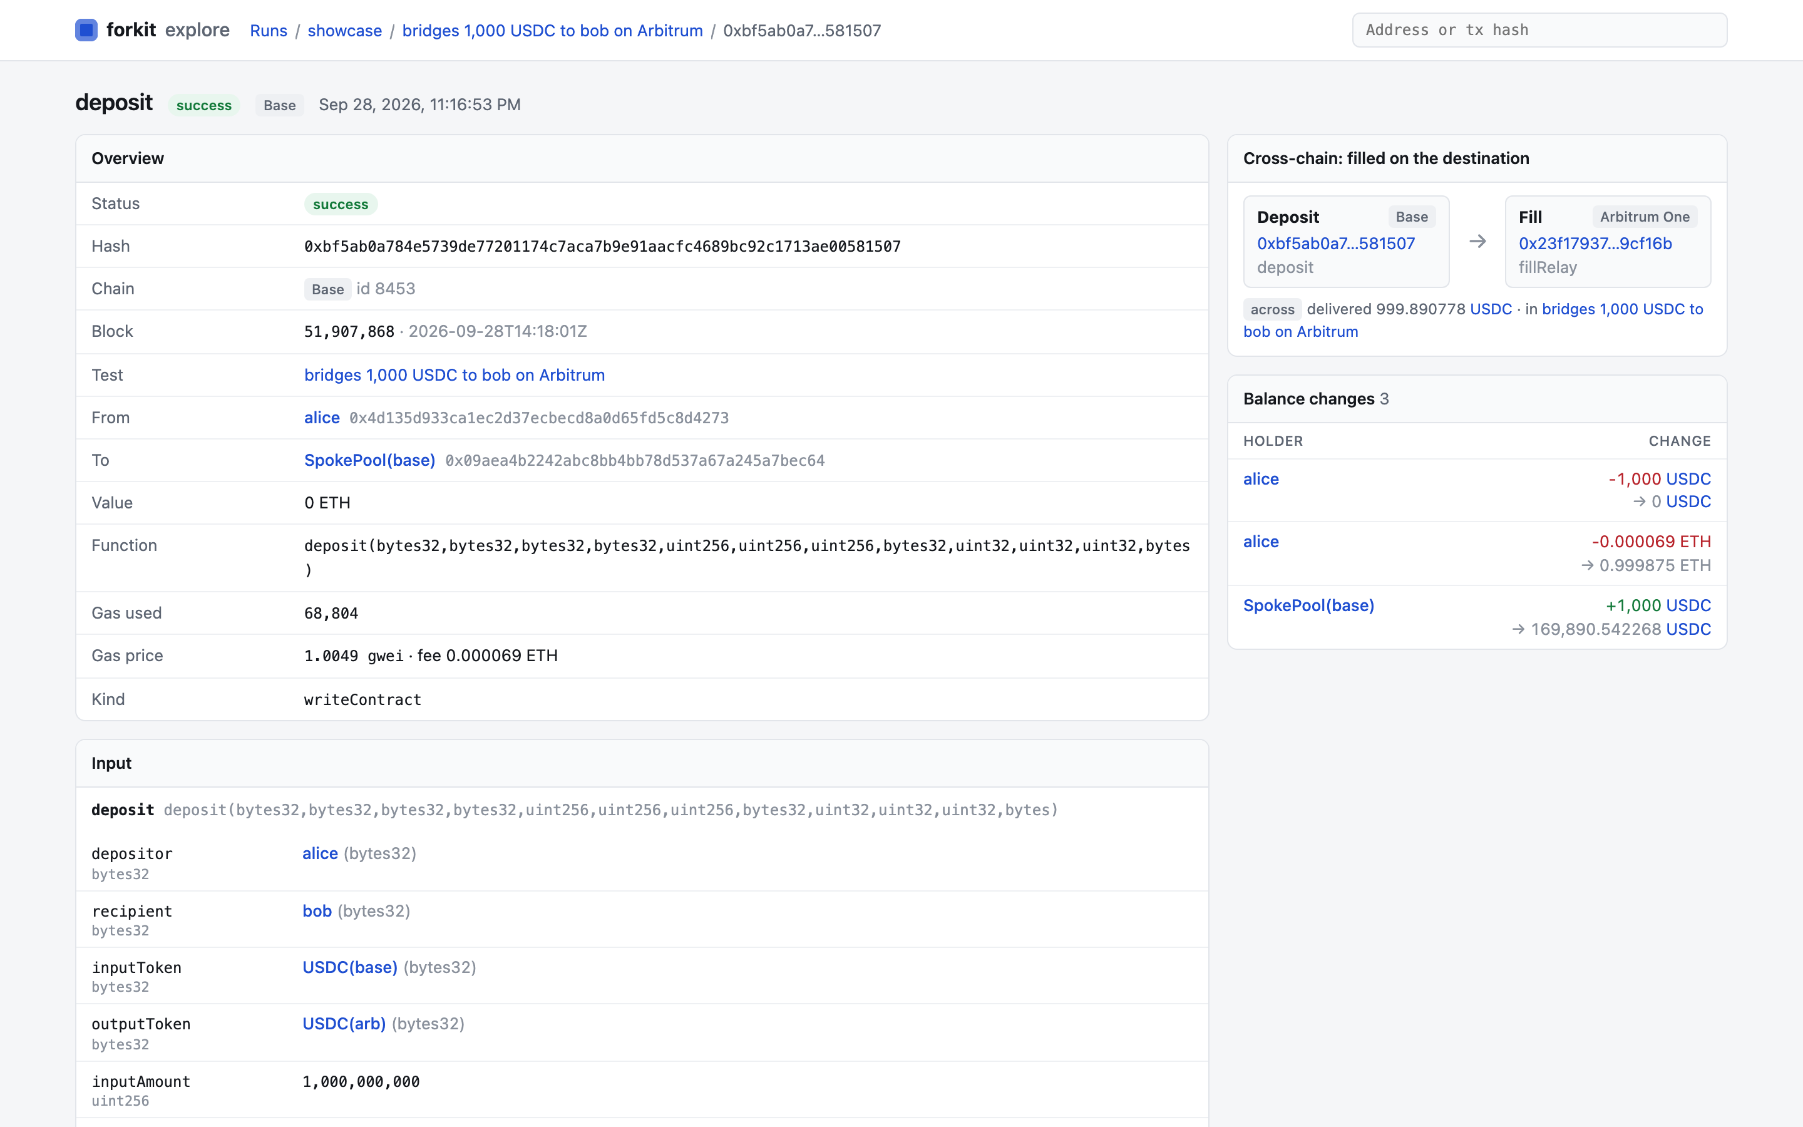Click inputAmount value 1,000,000,000
The height and width of the screenshot is (1127, 1803).
pyautogui.click(x=361, y=1081)
